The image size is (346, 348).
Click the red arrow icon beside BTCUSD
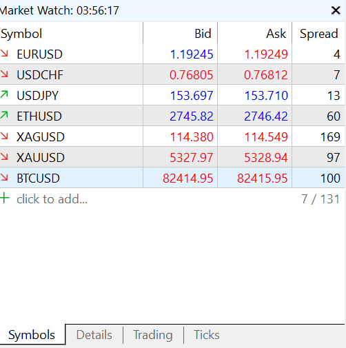4,177
